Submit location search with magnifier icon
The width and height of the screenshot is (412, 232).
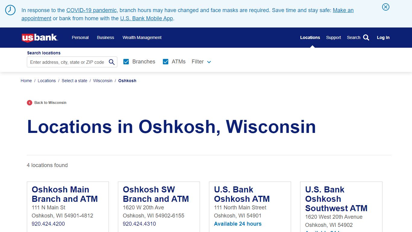tap(112, 62)
